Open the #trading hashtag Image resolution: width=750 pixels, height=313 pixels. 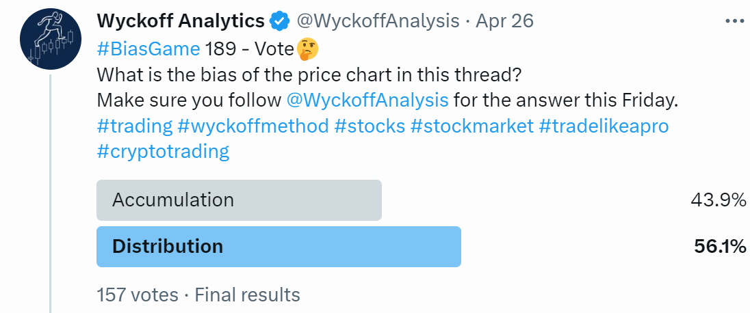pyautogui.click(x=134, y=126)
